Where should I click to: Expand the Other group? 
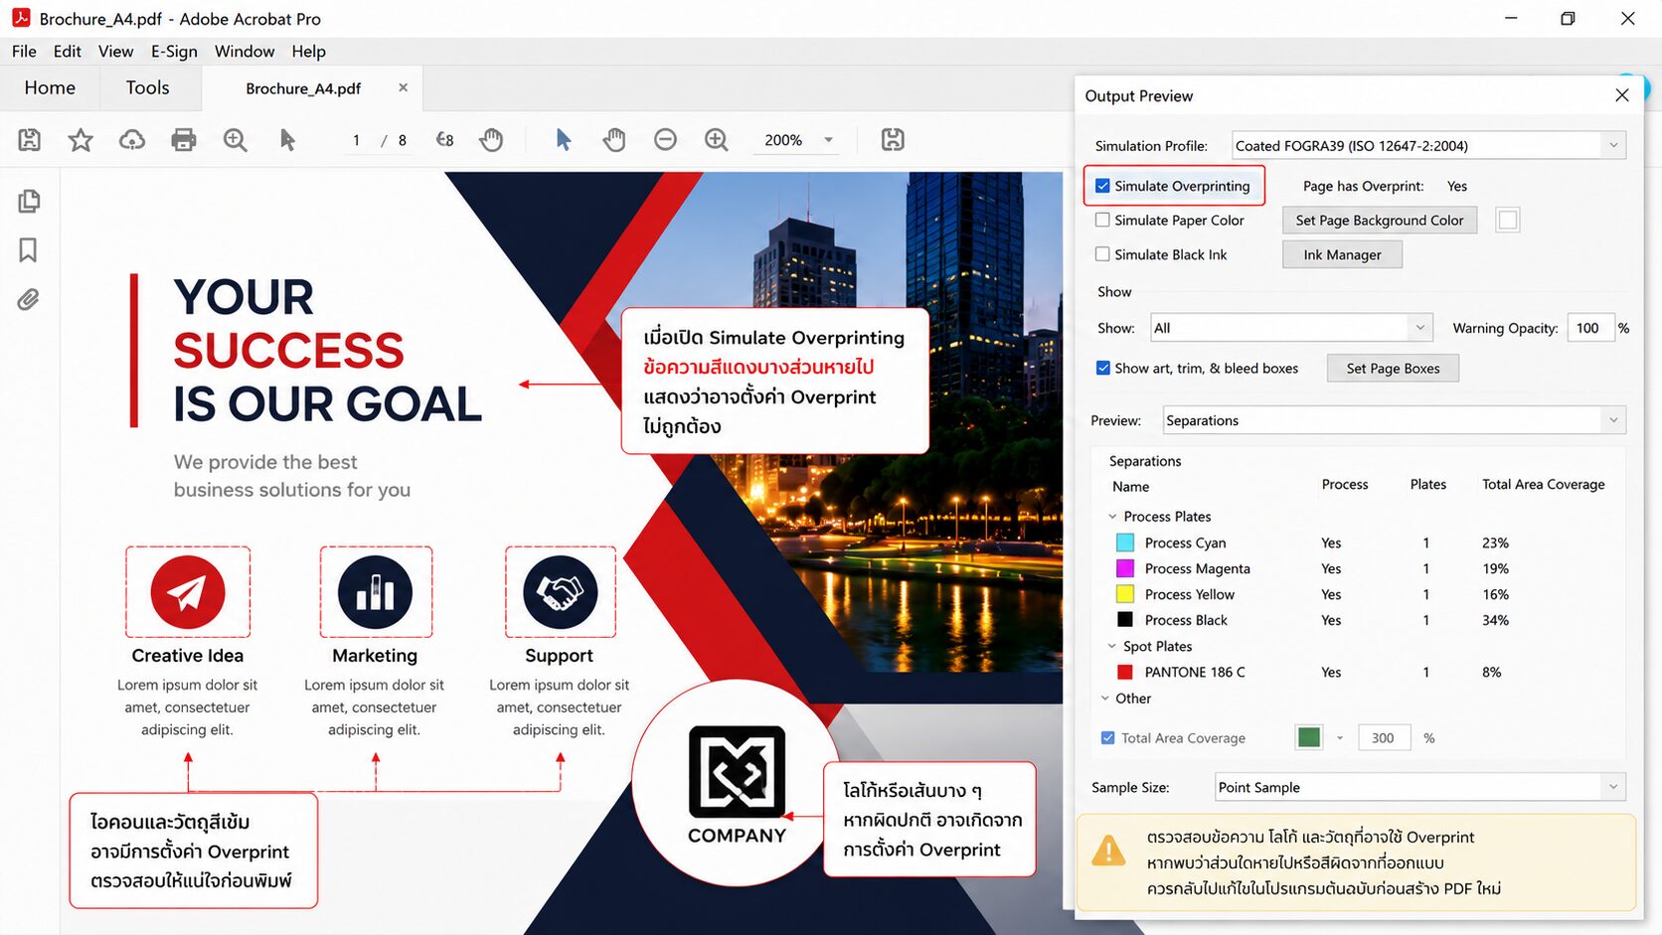1104,699
